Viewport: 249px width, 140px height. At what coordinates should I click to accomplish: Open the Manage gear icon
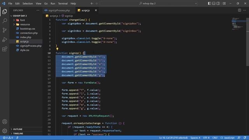click(5, 131)
